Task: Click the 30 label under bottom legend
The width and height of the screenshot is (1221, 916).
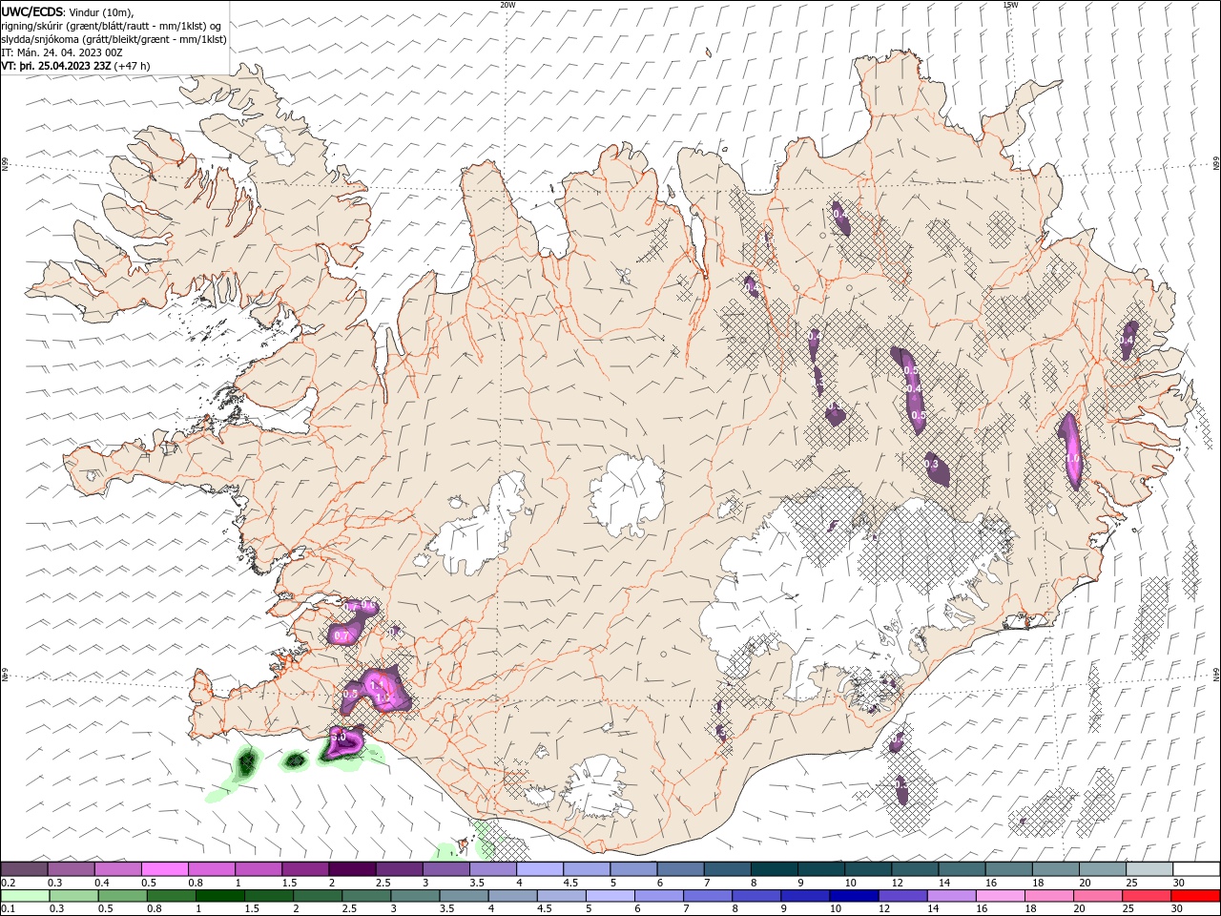Action: (1179, 909)
